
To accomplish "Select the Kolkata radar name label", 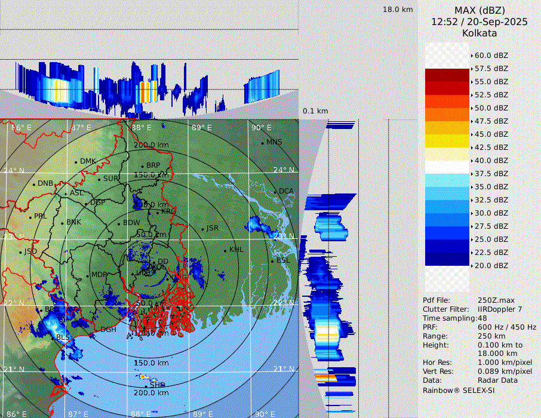I will 479,33.
